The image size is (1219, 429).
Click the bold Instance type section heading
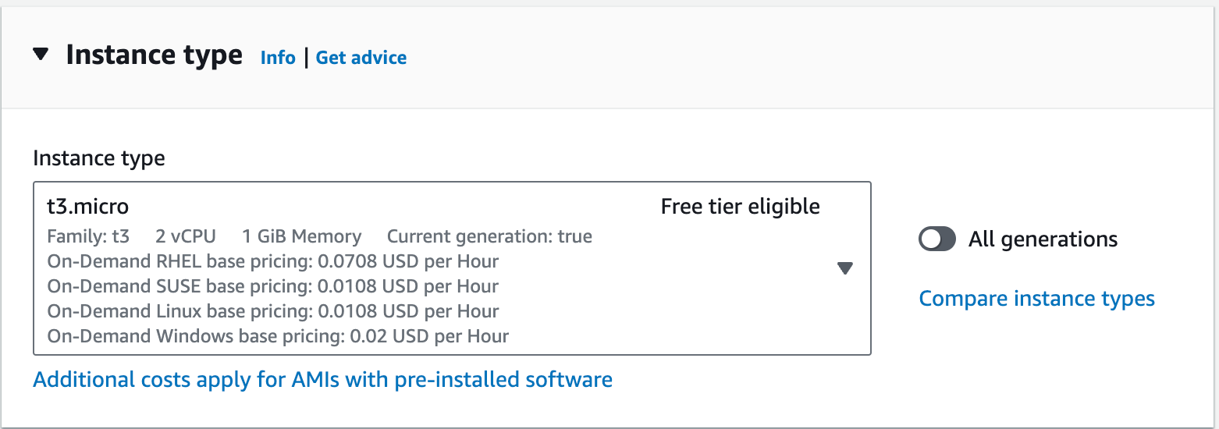click(x=154, y=55)
